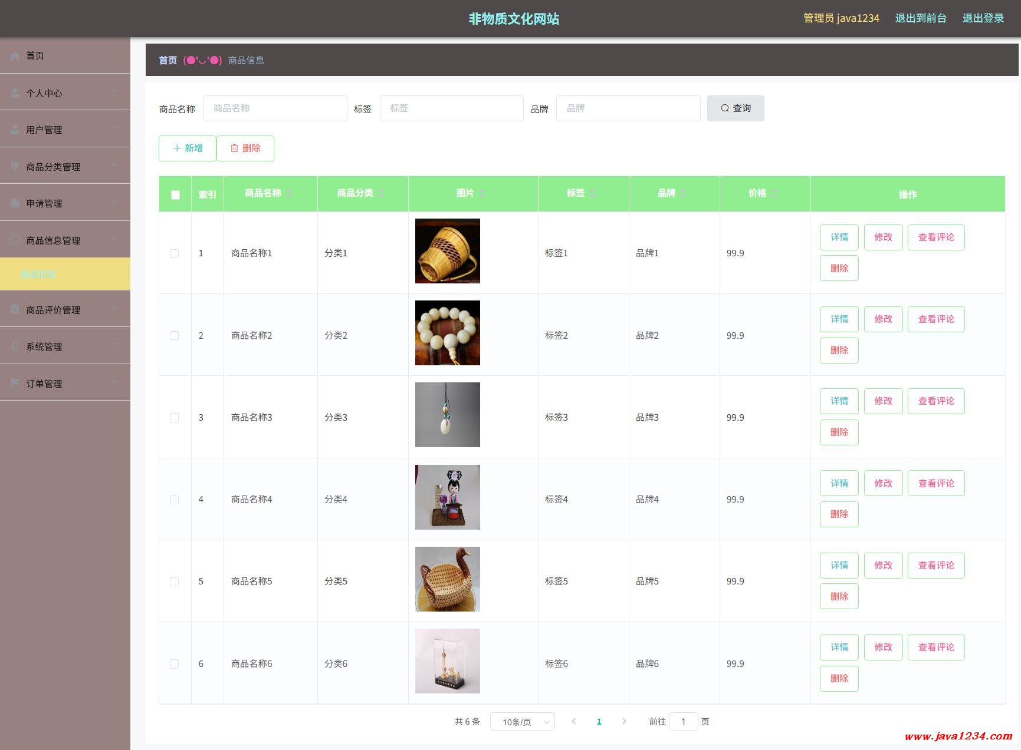Click the next page arrow in pagination
1021x750 pixels.
tap(624, 721)
